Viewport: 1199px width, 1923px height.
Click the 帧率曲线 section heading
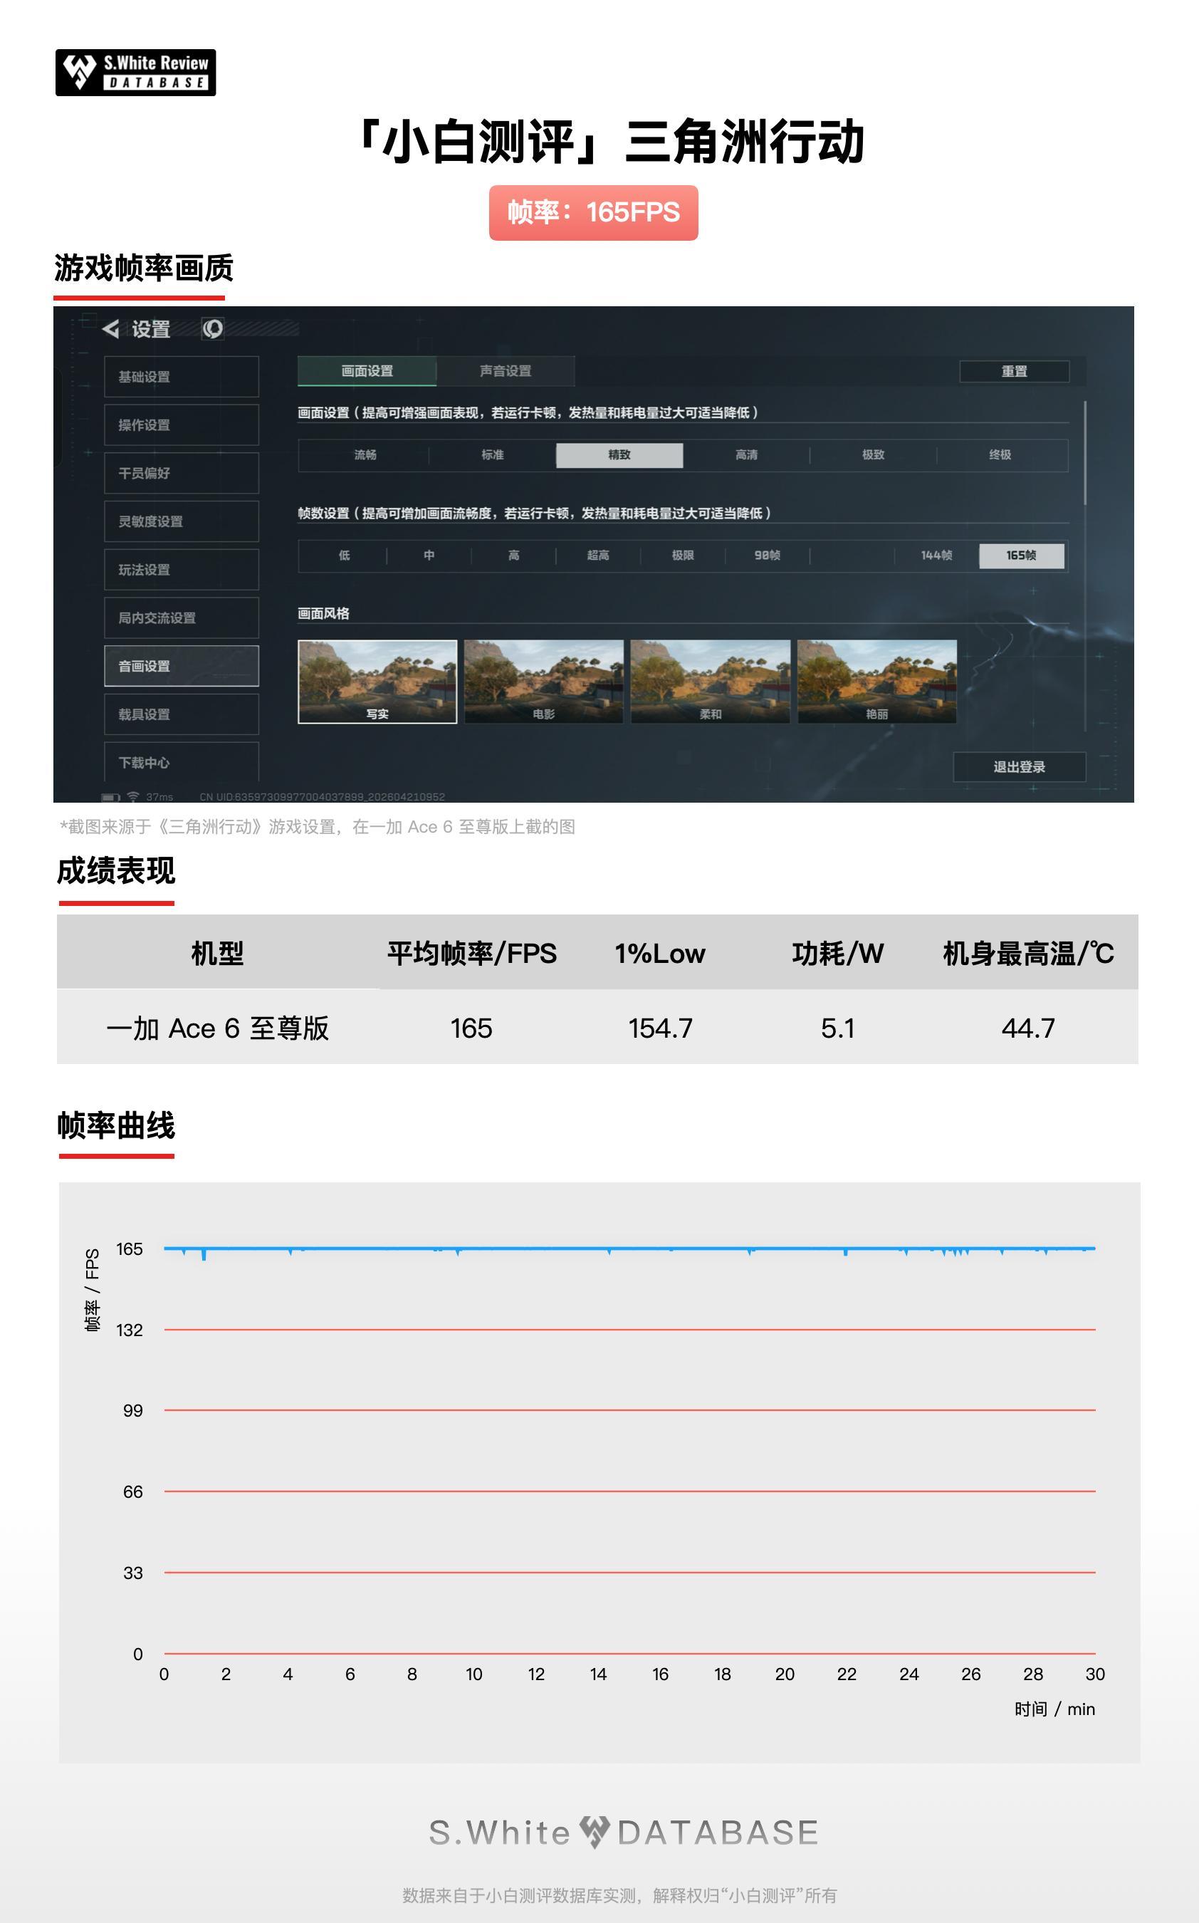click(116, 1125)
